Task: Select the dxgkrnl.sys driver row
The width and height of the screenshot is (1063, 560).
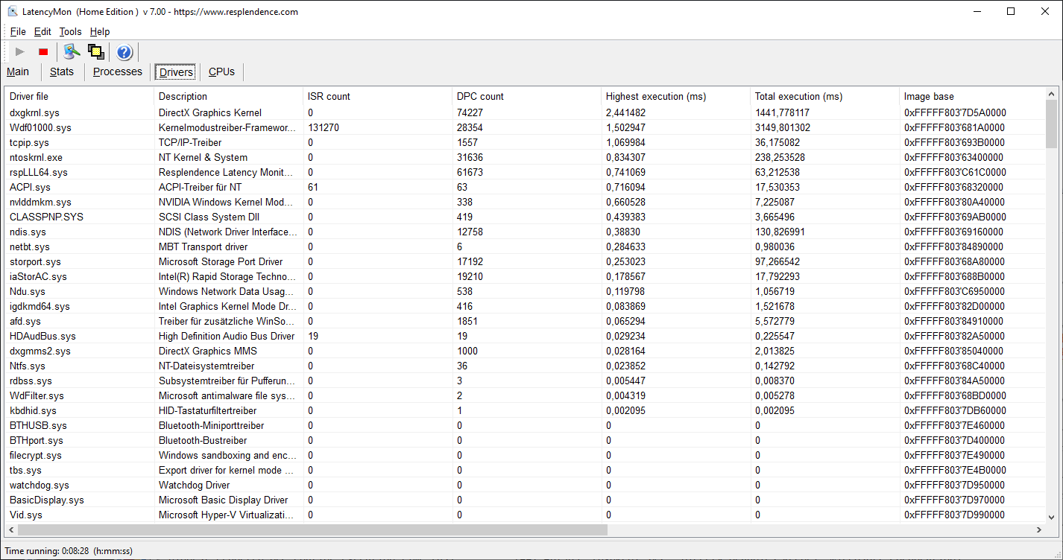Action: (525, 112)
